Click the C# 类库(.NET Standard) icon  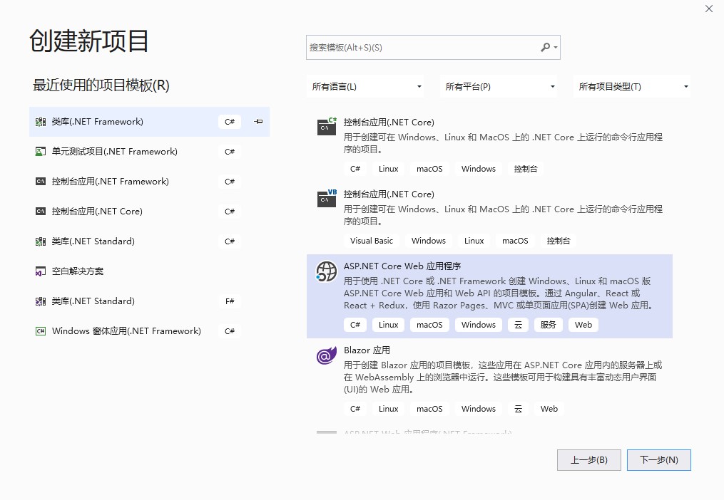point(41,241)
